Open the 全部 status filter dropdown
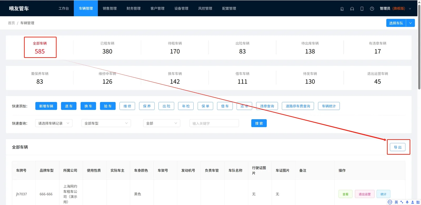This screenshot has width=421, height=205. pos(162,123)
